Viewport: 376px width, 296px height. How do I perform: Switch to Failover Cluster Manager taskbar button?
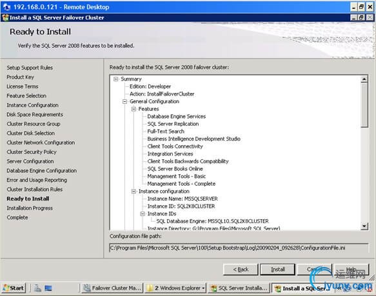coord(112,288)
